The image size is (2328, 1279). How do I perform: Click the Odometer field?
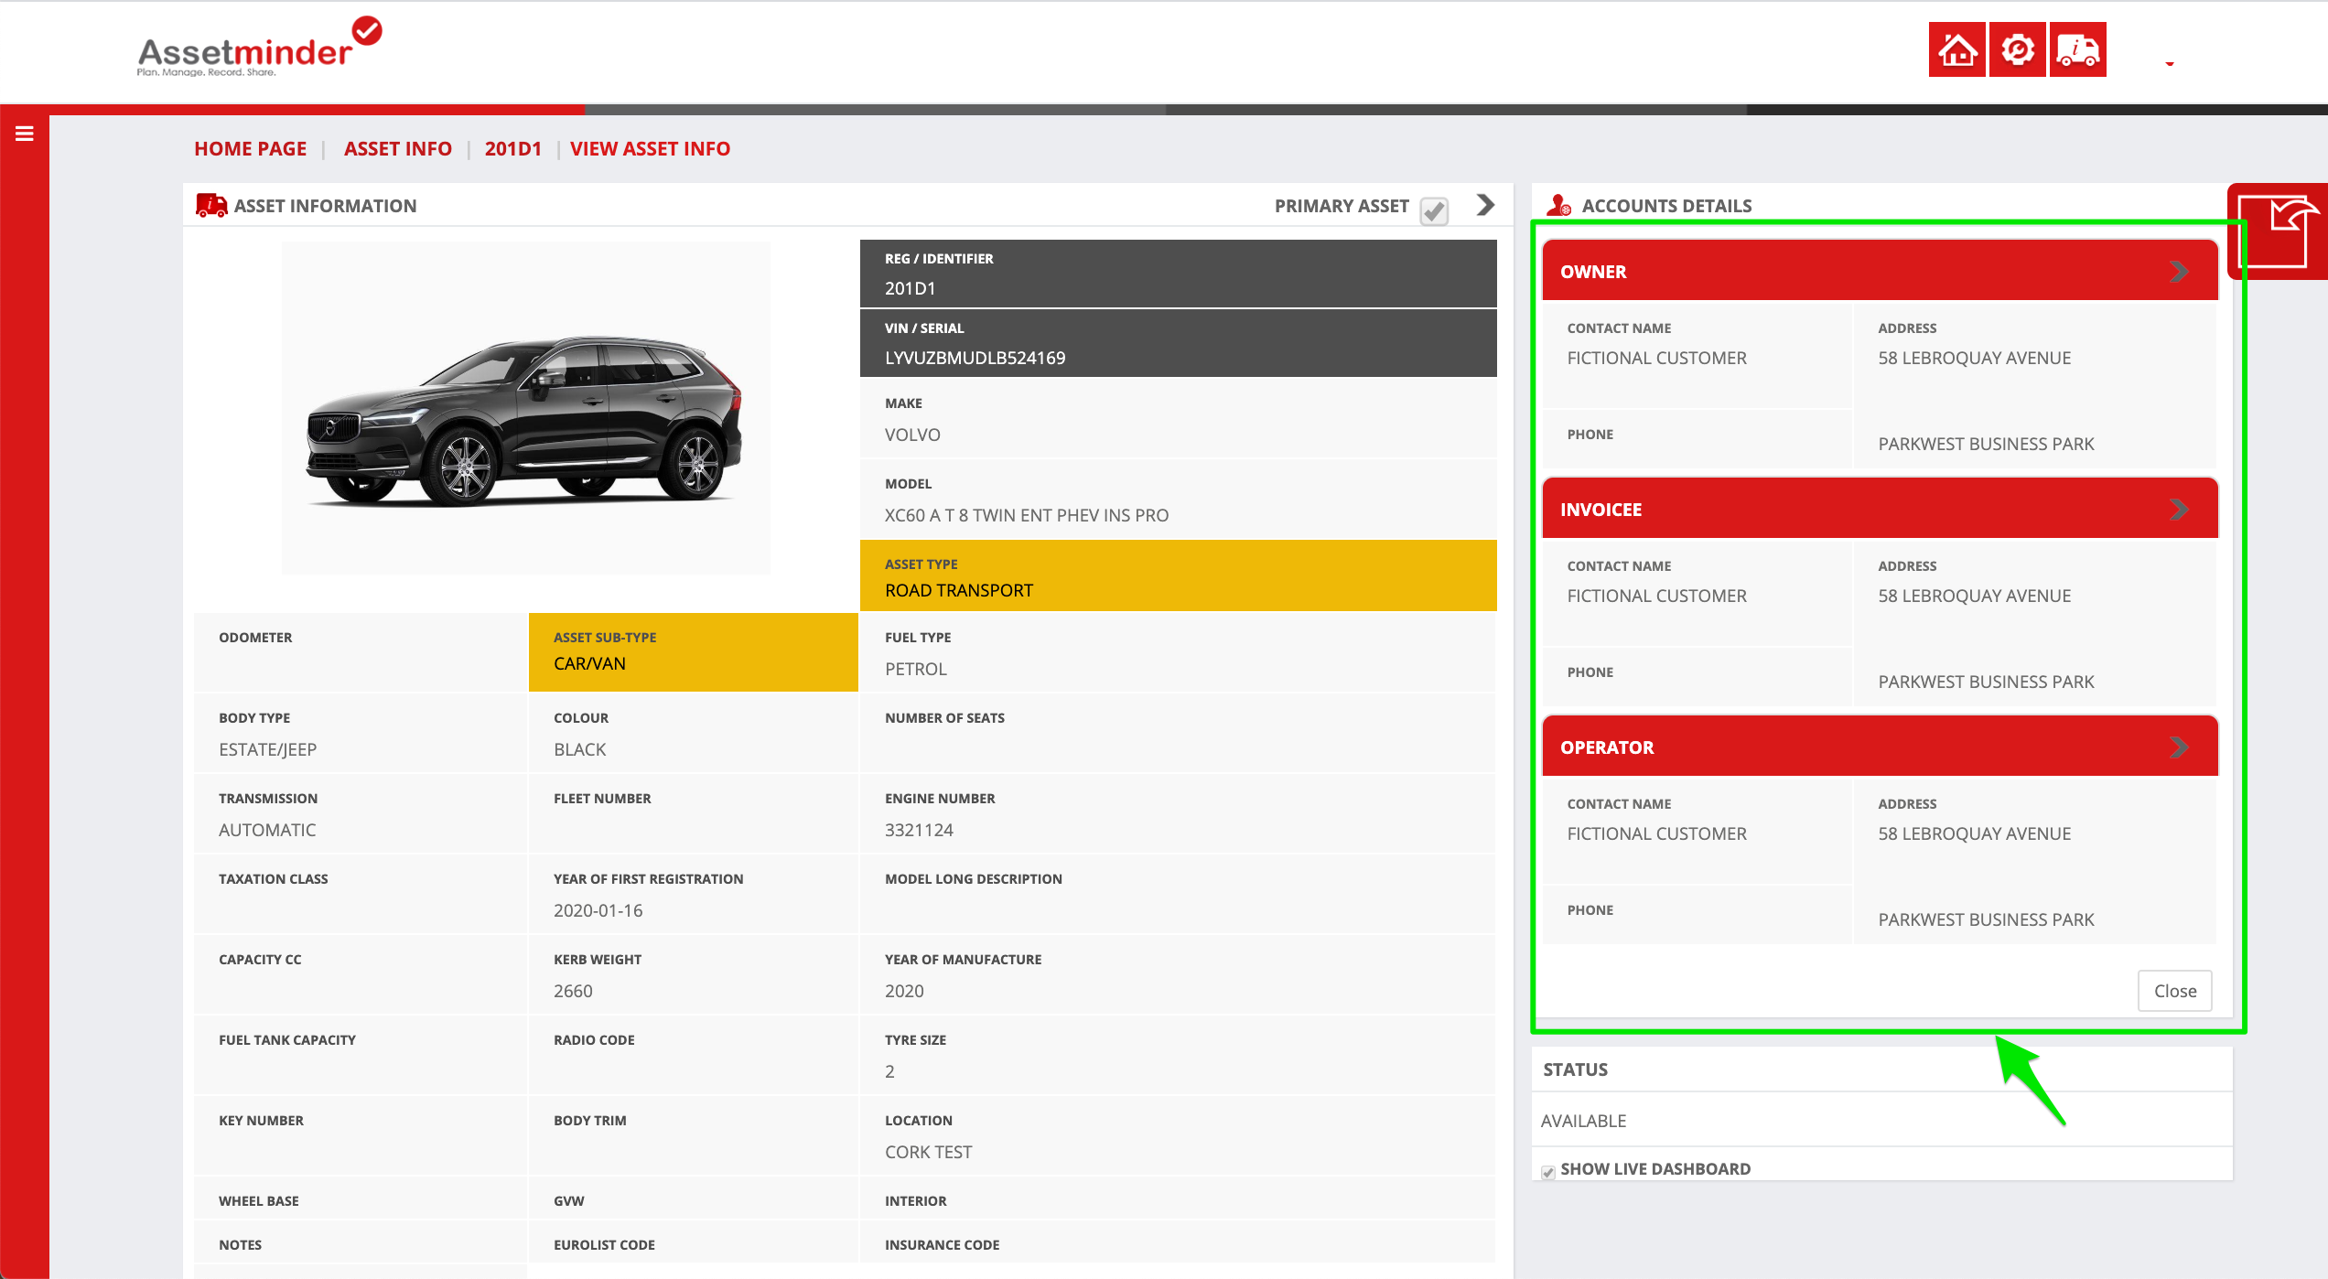coord(361,652)
